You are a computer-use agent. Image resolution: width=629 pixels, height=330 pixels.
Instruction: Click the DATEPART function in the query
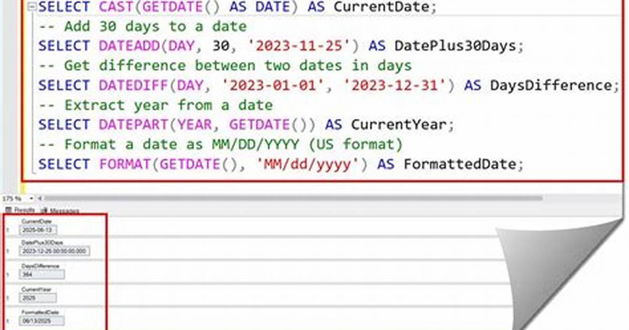pos(134,125)
